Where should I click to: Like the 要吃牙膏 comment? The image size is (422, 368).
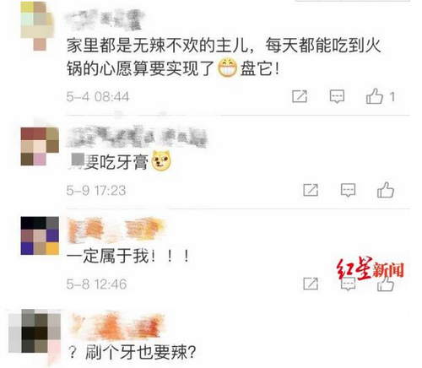click(x=386, y=190)
